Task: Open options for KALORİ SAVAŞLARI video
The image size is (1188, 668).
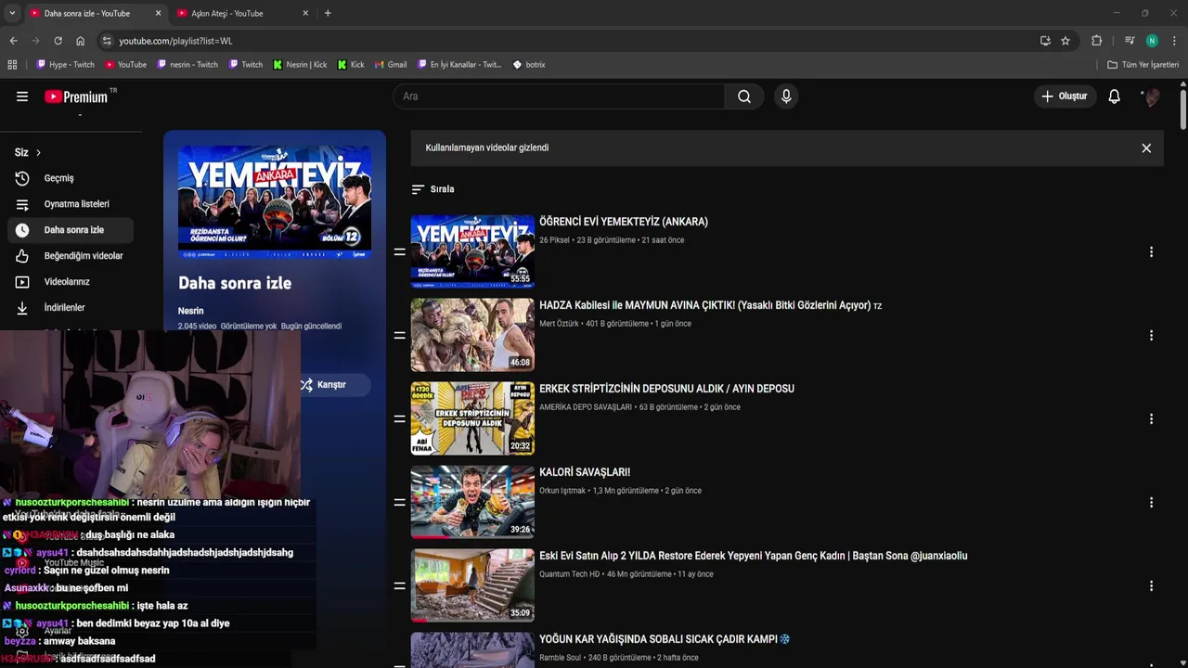Action: 1151,503
